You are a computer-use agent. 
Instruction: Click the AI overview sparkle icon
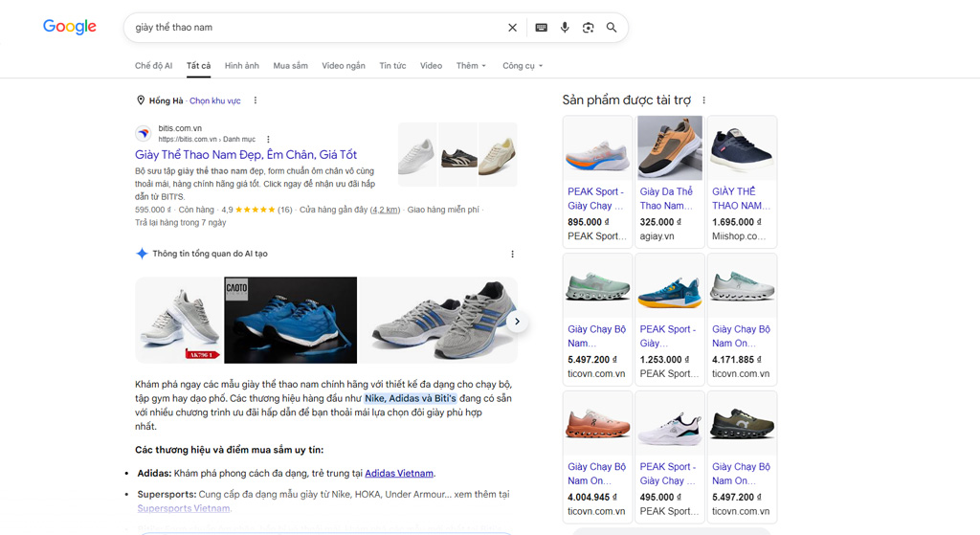[142, 253]
